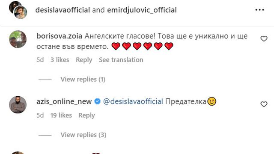
Task: Like azis_online_new's comment with heart icon
Action: [264, 104]
